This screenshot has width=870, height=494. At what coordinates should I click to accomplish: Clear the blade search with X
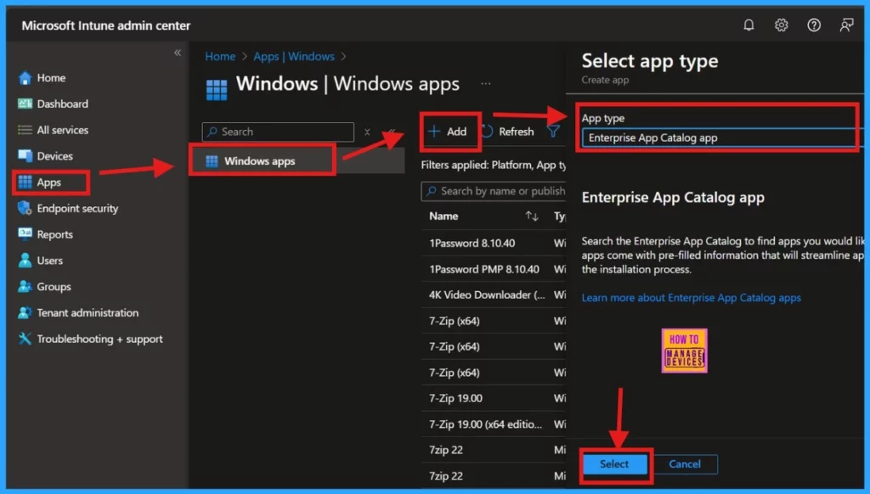click(x=367, y=132)
